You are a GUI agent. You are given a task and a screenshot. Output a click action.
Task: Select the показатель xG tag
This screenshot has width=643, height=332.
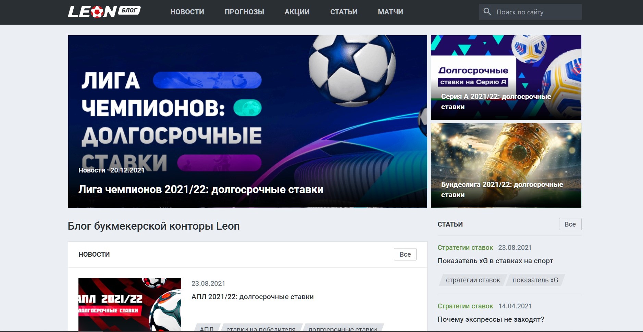535,280
